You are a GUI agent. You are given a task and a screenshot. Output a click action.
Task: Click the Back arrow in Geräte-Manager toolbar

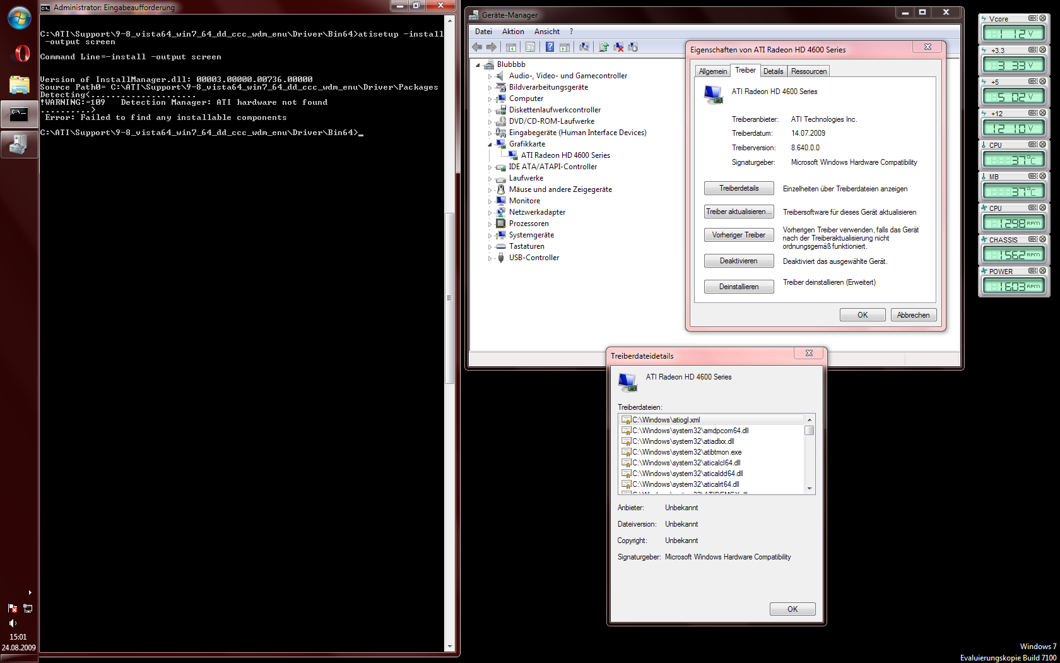[x=478, y=47]
